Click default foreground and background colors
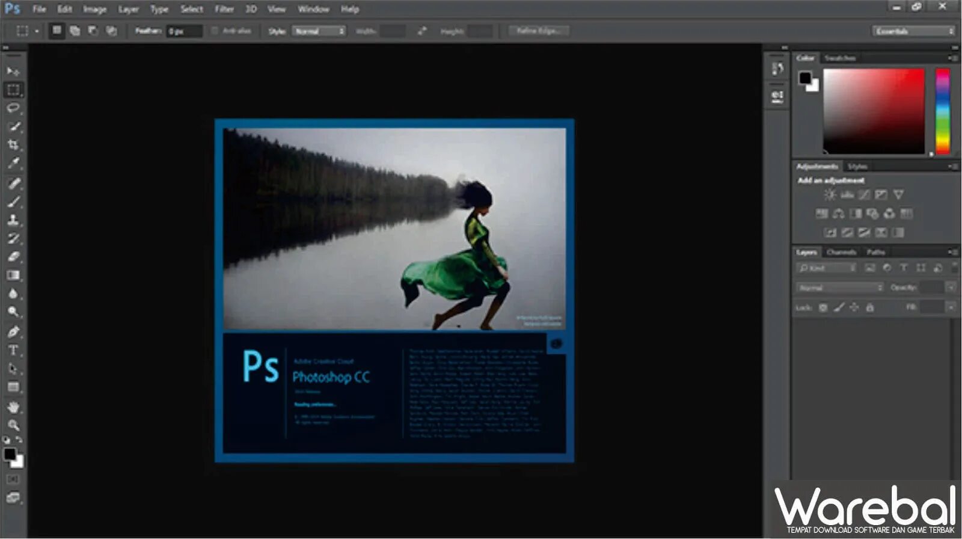Viewport: 962px width, 539px height. tap(6, 440)
